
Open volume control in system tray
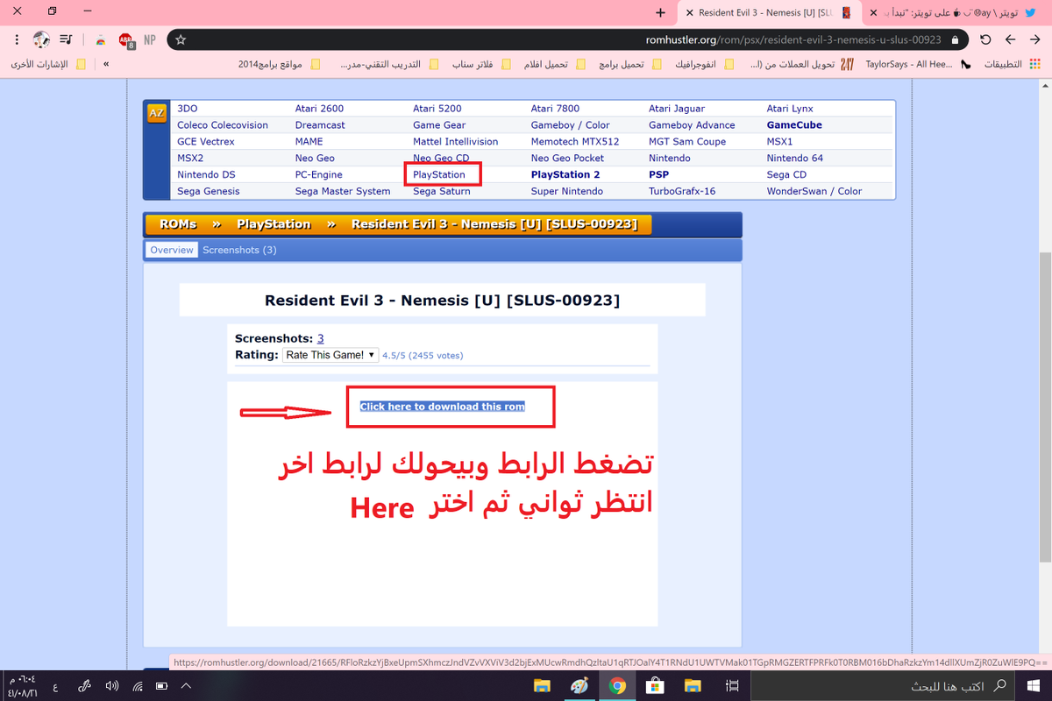click(x=111, y=685)
